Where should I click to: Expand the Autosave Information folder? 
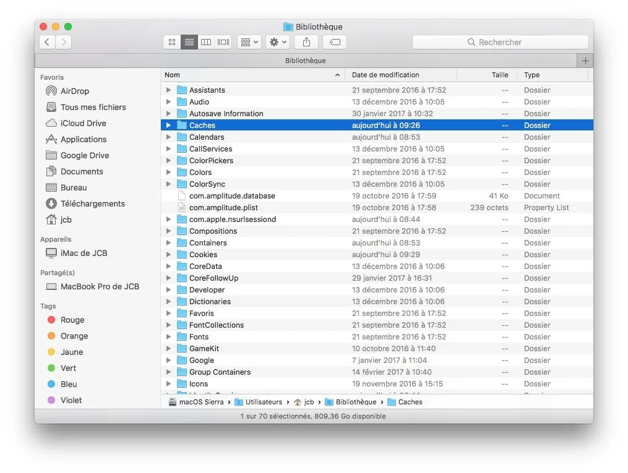coord(169,114)
